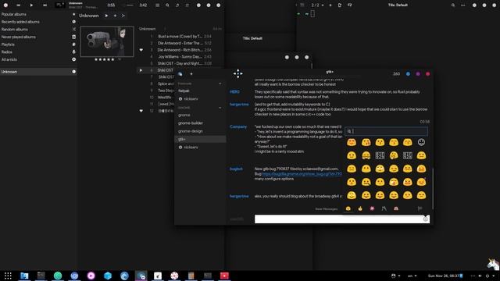Open the red YouTube-style app in taskbar
This screenshot has height=281, width=500.
[224, 276]
